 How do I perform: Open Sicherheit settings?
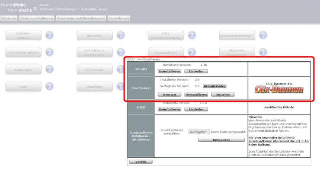(95, 36)
